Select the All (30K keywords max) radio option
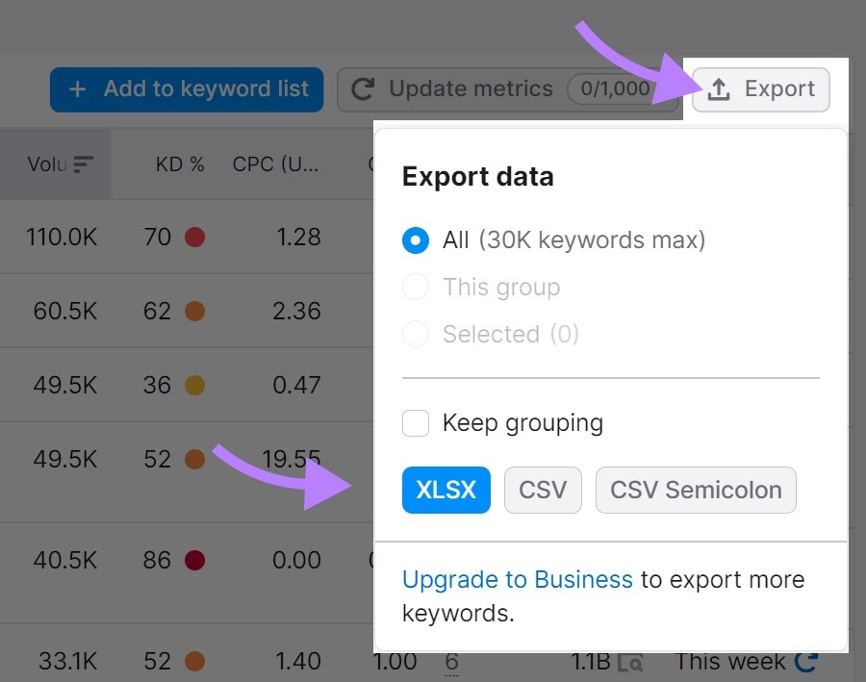866x682 pixels. 416,240
